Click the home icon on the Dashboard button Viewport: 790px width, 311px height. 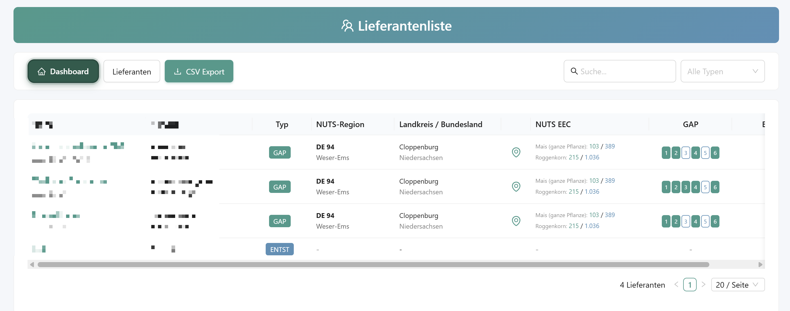tap(41, 71)
